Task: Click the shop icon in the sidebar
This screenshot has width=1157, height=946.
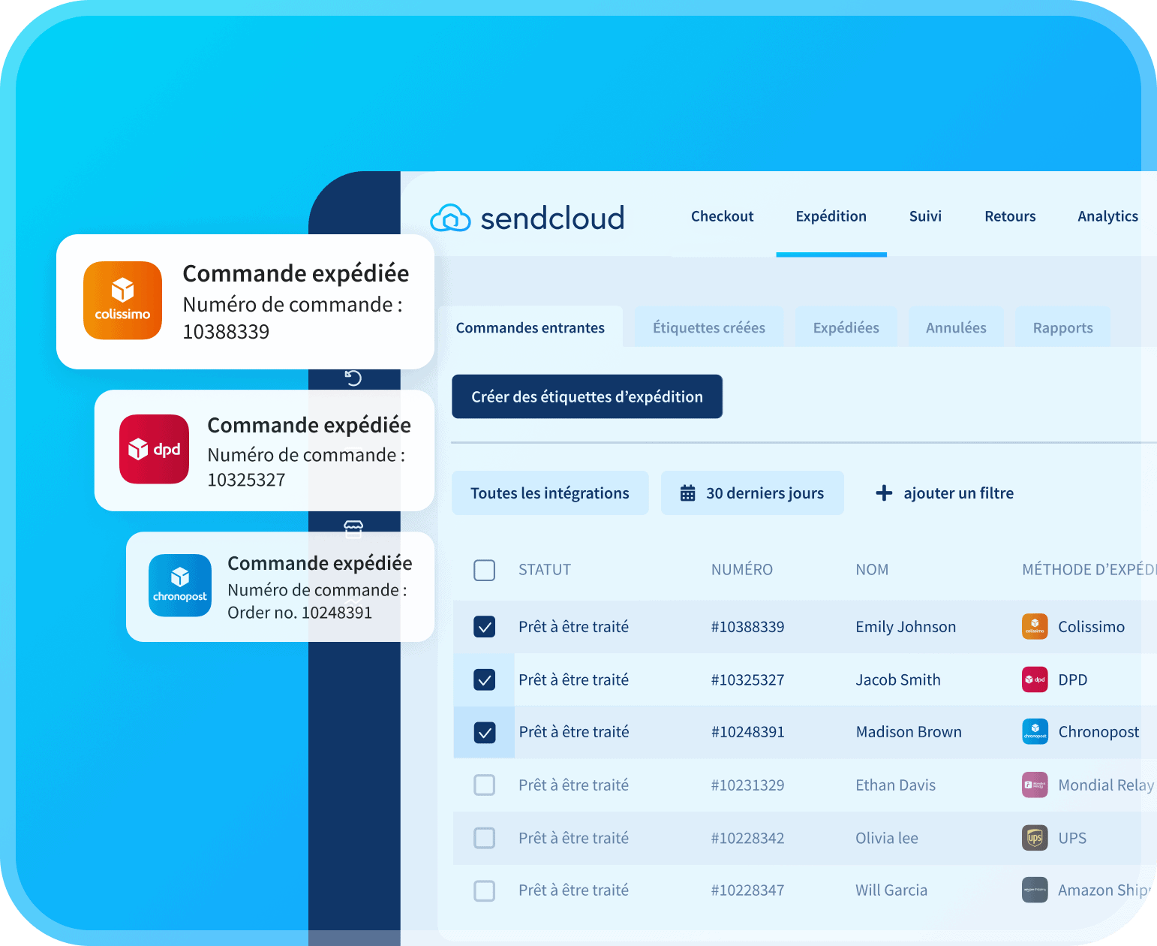Action: (353, 529)
